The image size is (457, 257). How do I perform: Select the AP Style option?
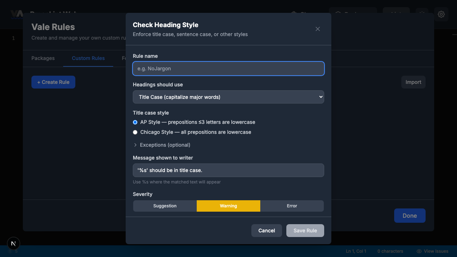tap(135, 122)
